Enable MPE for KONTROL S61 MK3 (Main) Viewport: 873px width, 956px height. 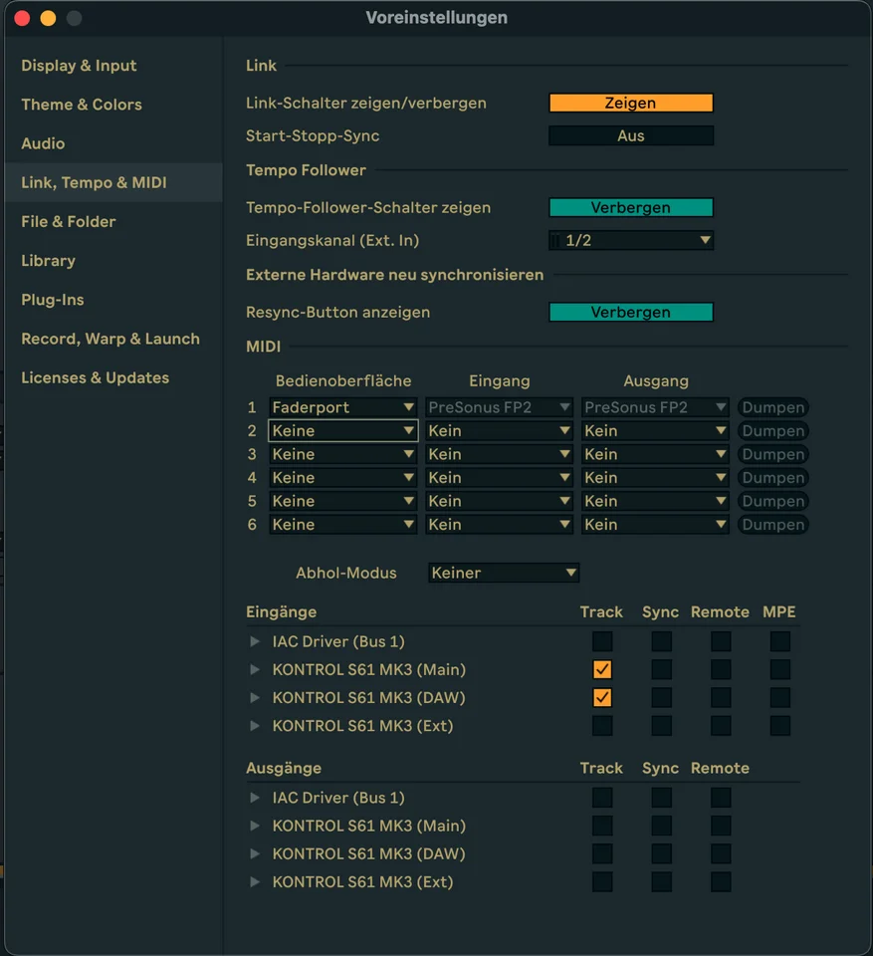coord(780,670)
